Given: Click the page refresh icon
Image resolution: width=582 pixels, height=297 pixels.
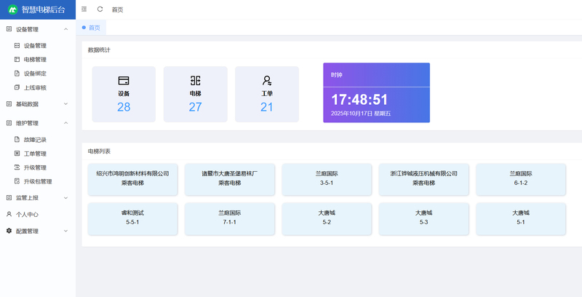Looking at the screenshot, I should point(100,9).
